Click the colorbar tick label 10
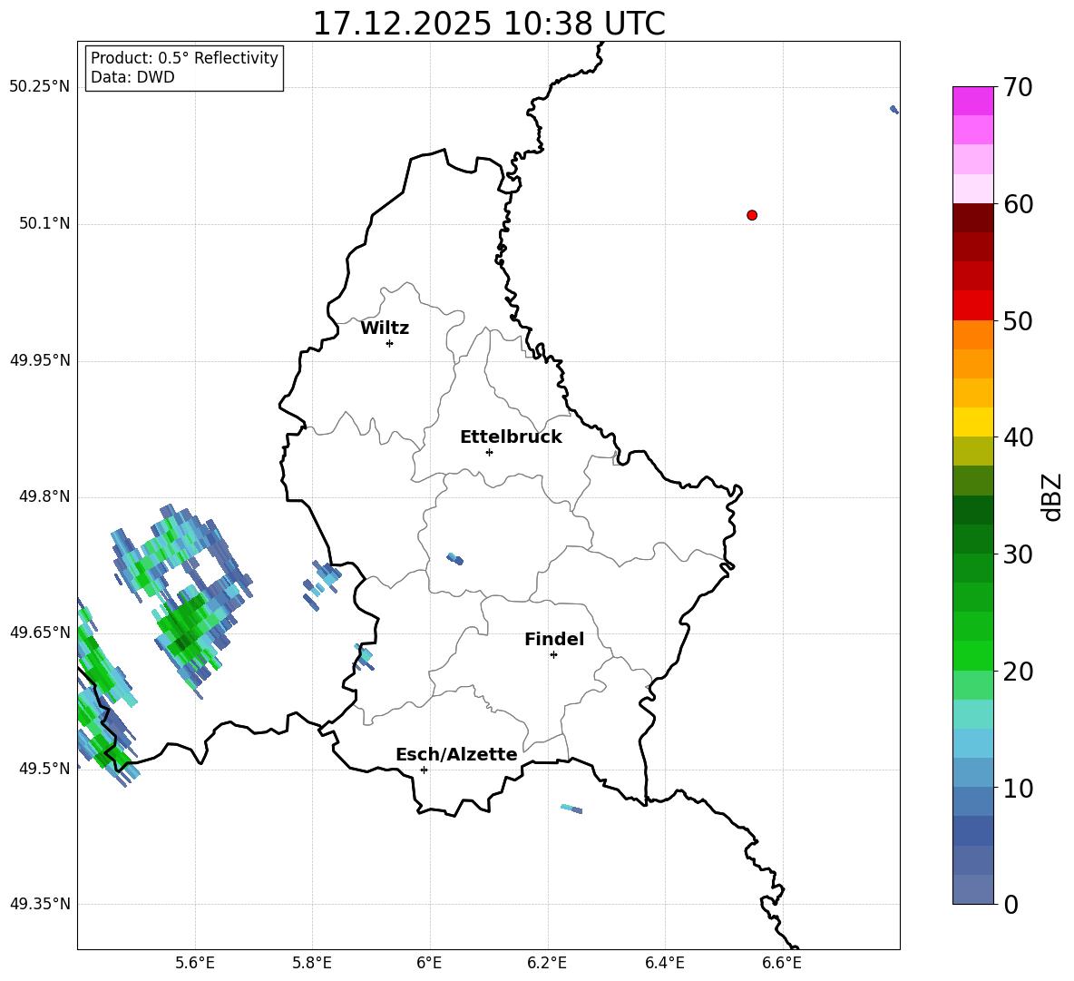 (x=1018, y=789)
